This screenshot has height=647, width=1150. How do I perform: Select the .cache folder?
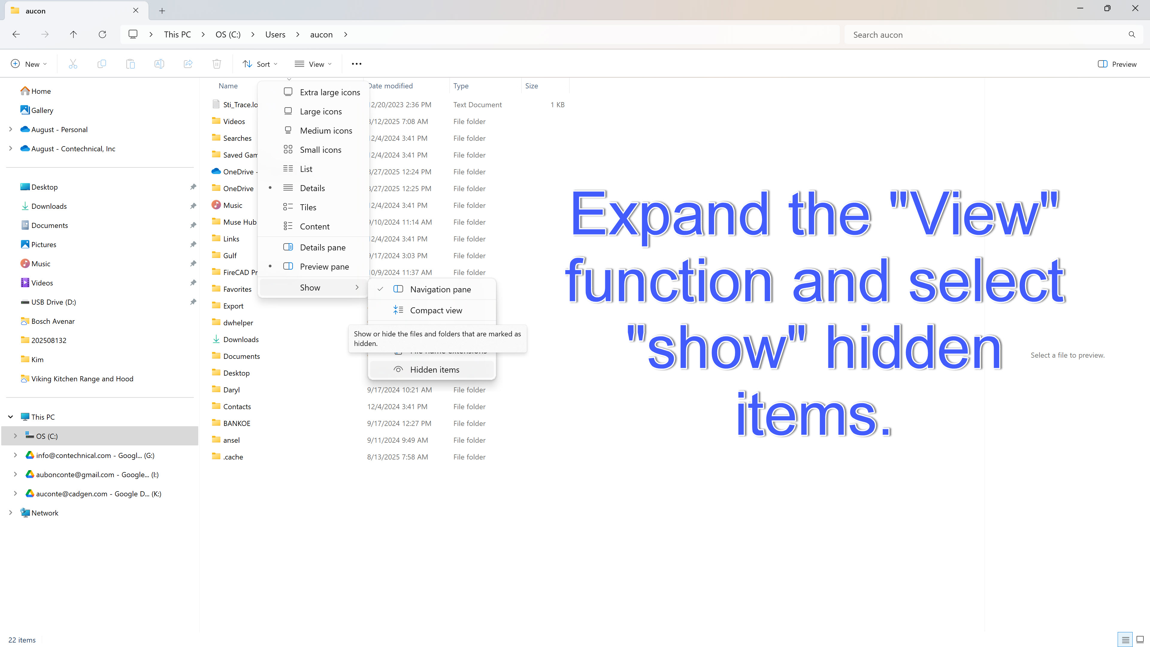tap(233, 457)
